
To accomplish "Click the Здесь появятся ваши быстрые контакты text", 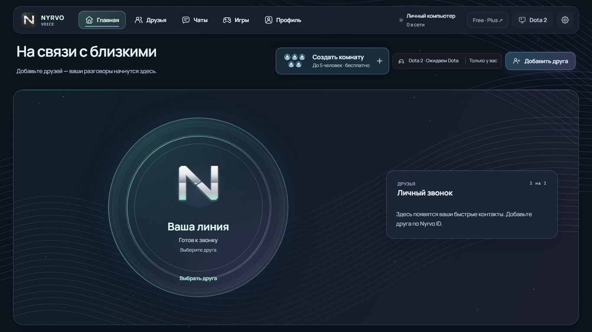I will pos(464,219).
